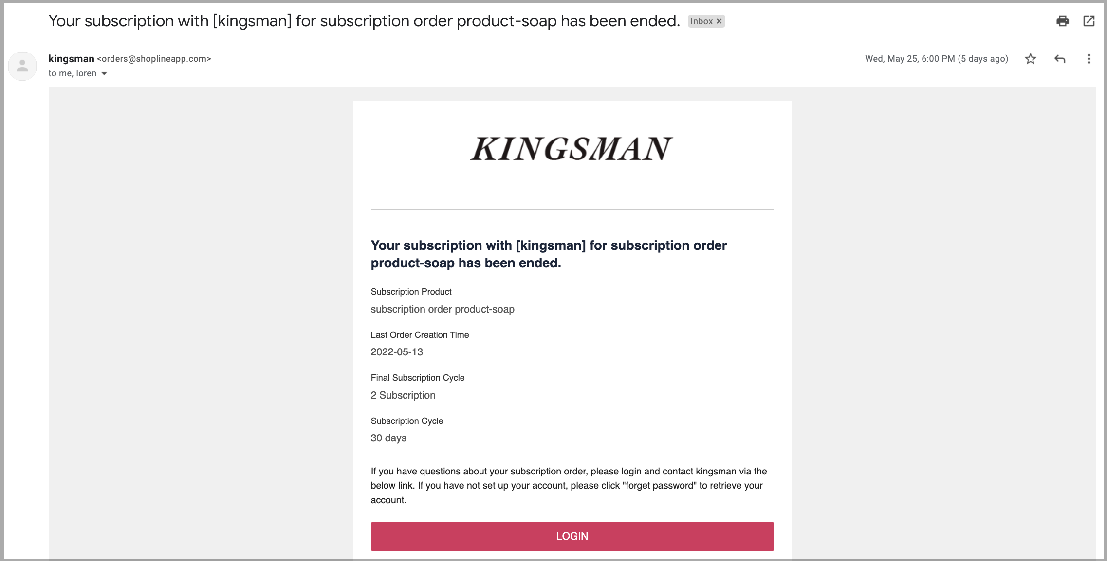Click the KINGSMAN logo image
Viewport: 1107px width, 561px height.
pyautogui.click(x=572, y=149)
